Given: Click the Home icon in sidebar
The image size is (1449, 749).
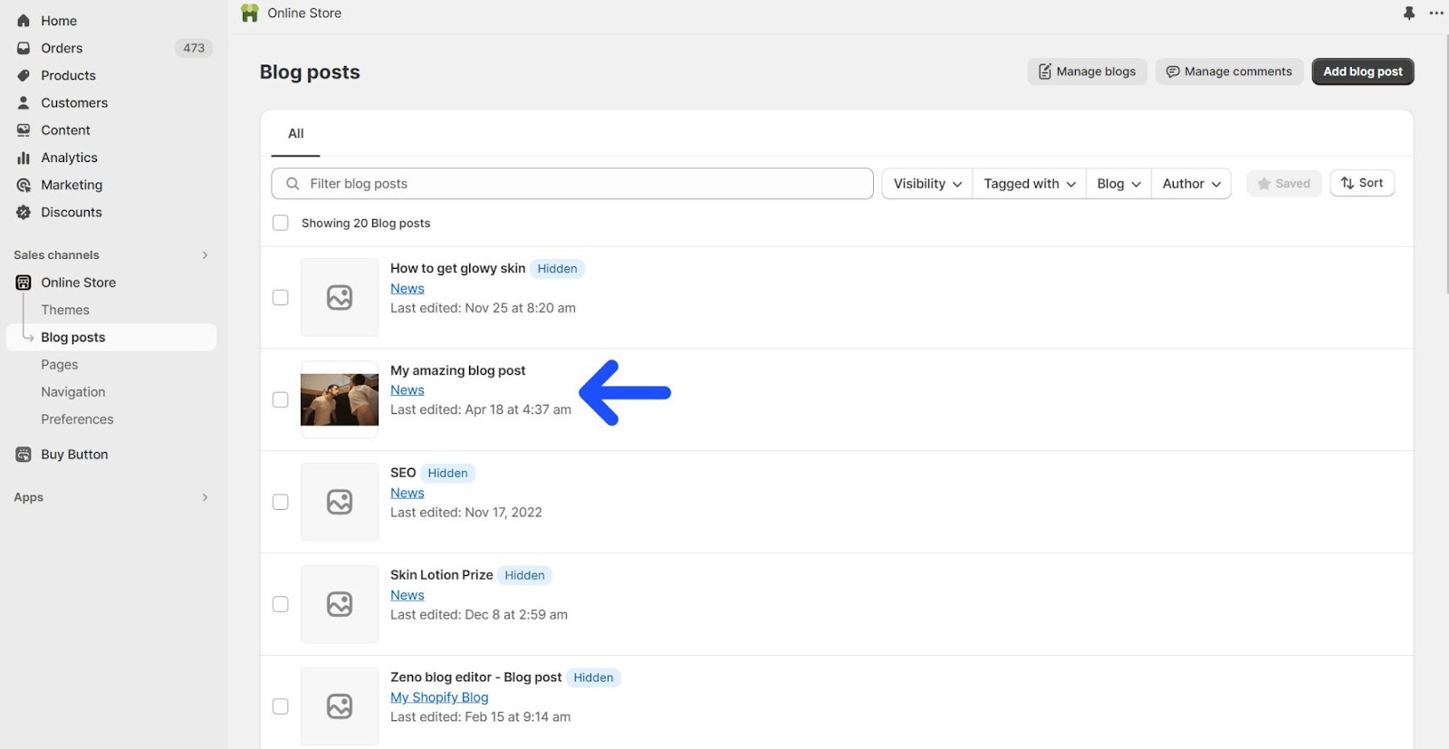Looking at the screenshot, I should [24, 21].
